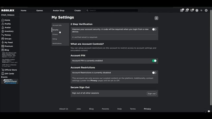
Task: Open the Jobs footer link
Action: coord(79,109)
